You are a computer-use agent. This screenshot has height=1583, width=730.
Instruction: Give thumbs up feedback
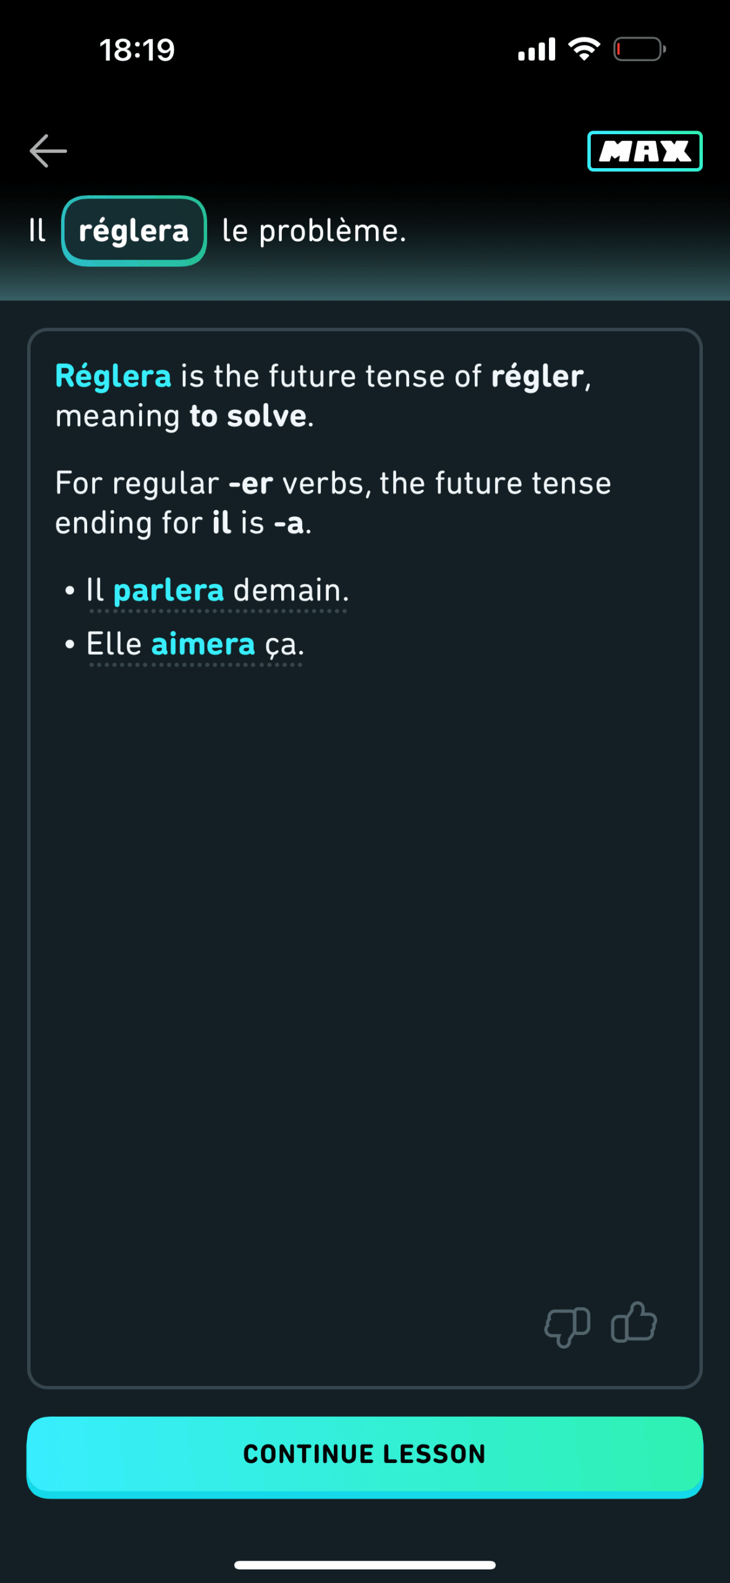pyautogui.click(x=634, y=1323)
